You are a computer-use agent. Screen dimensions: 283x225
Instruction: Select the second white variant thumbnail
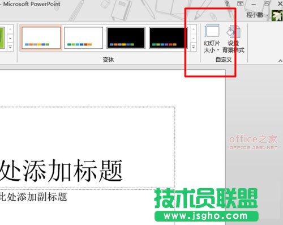click(x=83, y=38)
